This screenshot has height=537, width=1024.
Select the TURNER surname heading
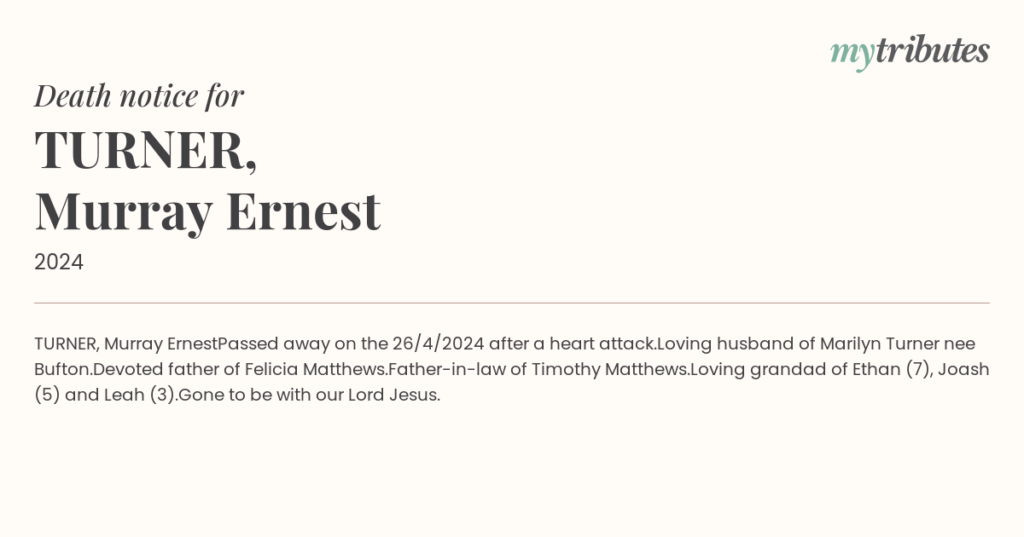click(146, 150)
